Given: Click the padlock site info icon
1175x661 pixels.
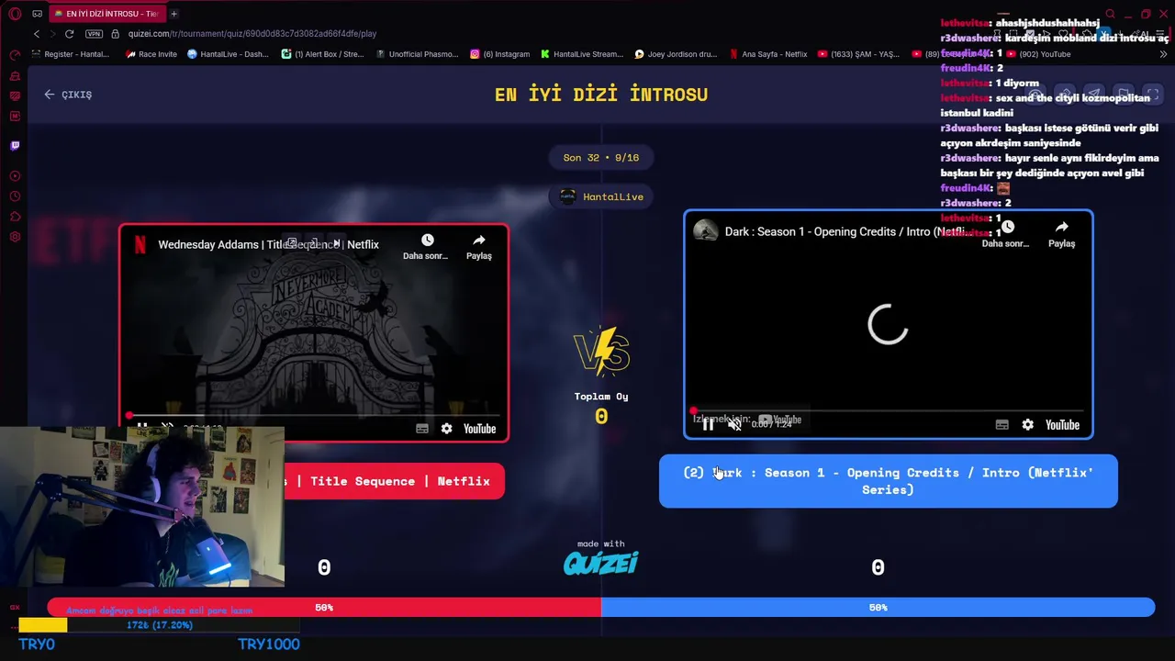Looking at the screenshot, I should click(x=115, y=34).
